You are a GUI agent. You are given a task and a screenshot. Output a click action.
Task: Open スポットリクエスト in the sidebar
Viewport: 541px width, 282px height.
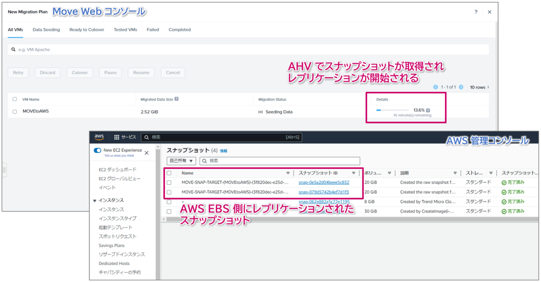[x=117, y=236]
